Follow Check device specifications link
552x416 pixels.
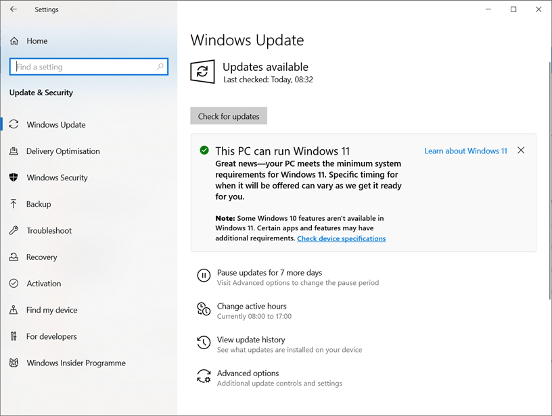click(x=342, y=238)
